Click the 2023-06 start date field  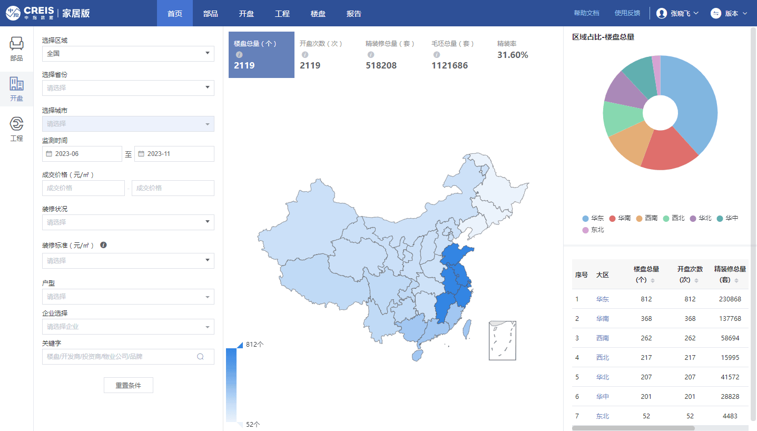[x=82, y=154]
